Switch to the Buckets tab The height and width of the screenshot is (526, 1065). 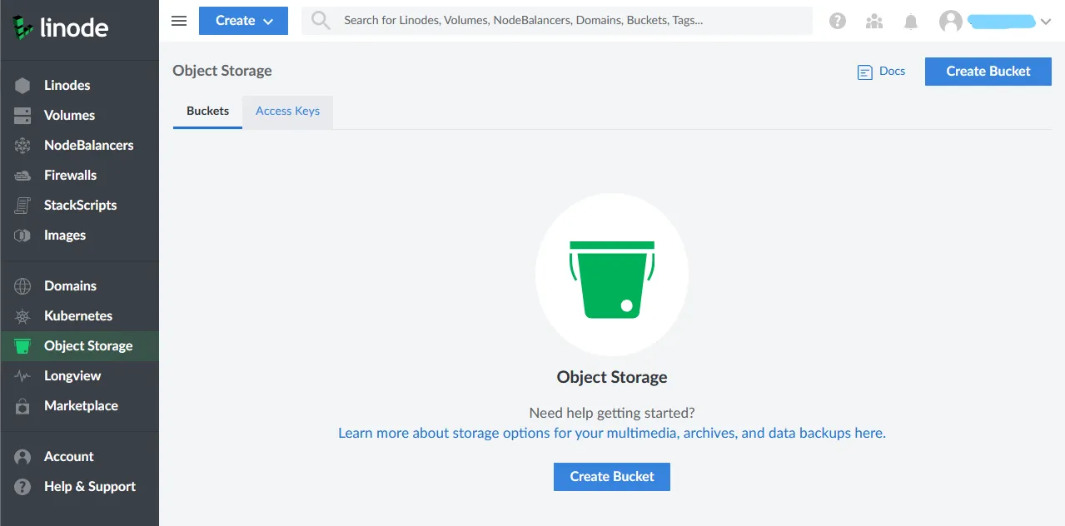click(x=207, y=112)
